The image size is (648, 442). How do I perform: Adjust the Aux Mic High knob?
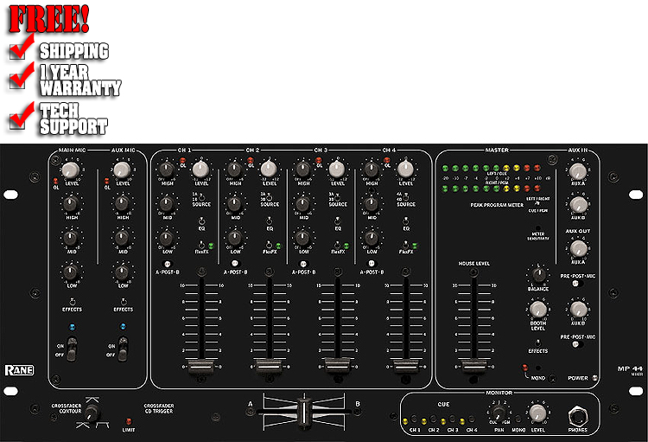click(122, 203)
